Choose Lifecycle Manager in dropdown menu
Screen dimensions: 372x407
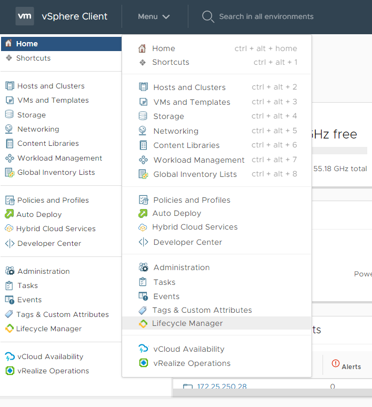[x=217, y=323]
